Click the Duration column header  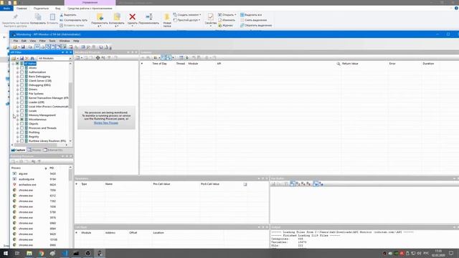[x=428, y=64]
